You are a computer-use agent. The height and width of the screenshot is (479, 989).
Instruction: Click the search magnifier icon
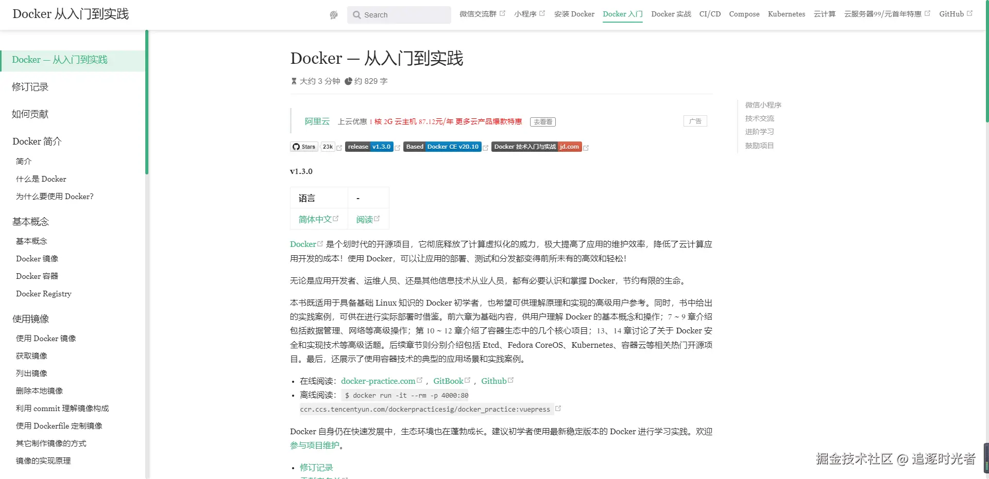[356, 15]
